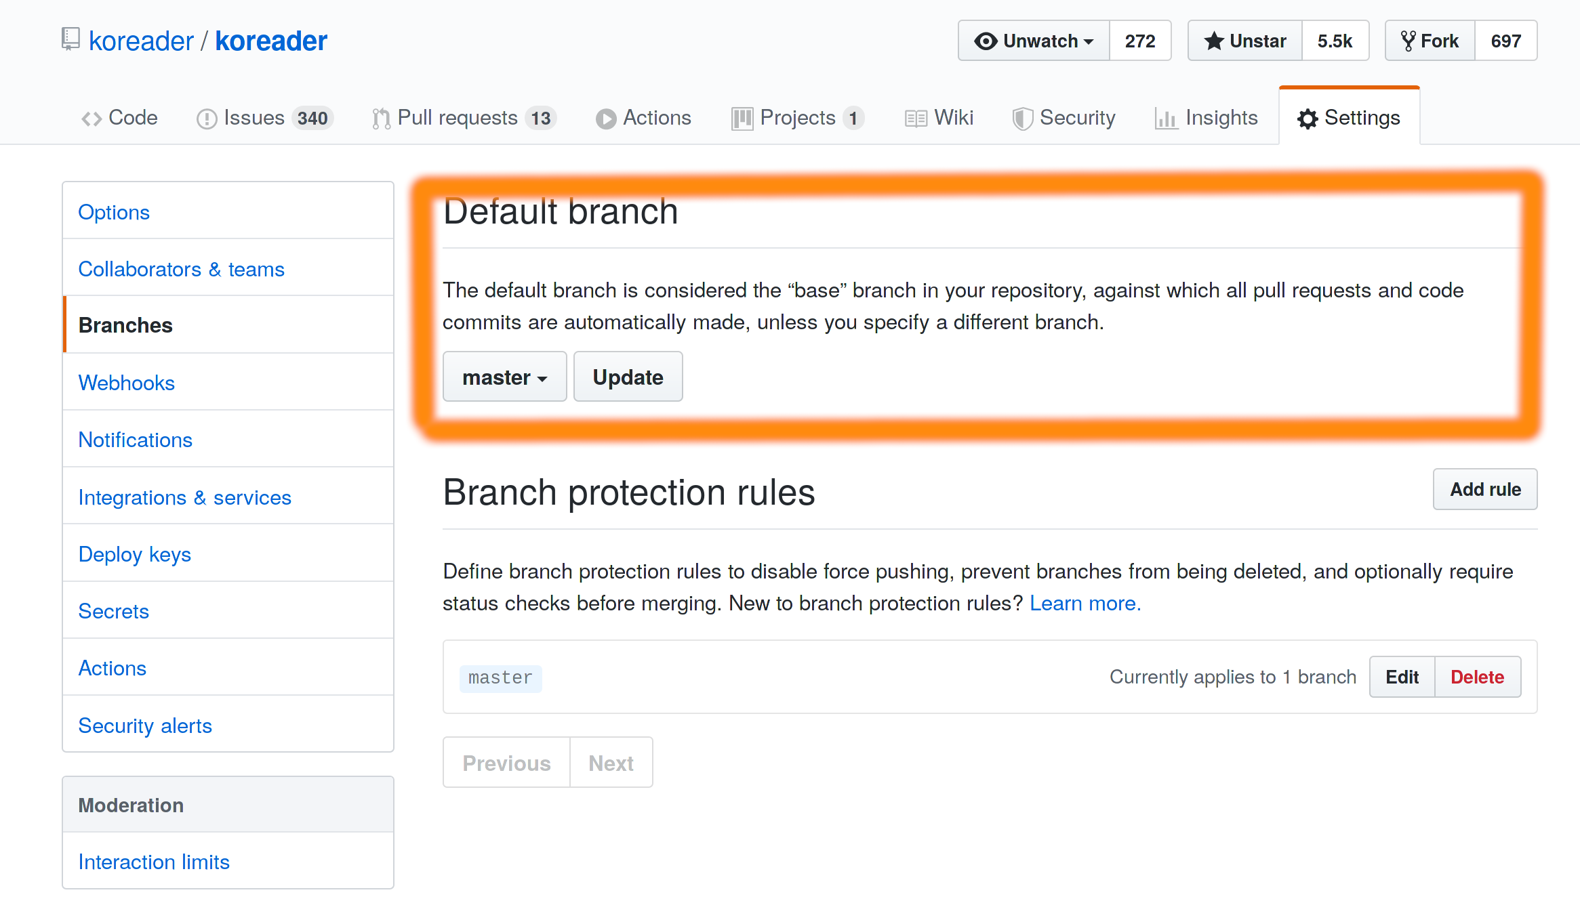Click the Insights tab graph icon
Image resolution: width=1580 pixels, height=924 pixels.
click(x=1167, y=119)
